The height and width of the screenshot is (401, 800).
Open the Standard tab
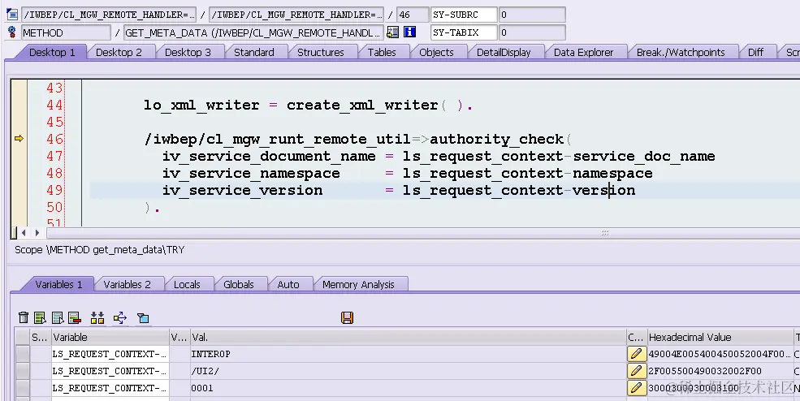[x=254, y=52]
